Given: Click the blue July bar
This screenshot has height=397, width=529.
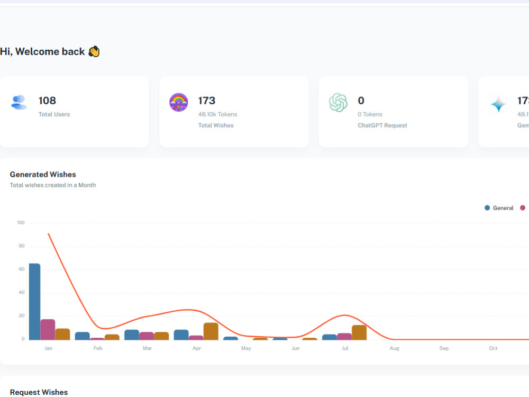Looking at the screenshot, I should point(330,337).
